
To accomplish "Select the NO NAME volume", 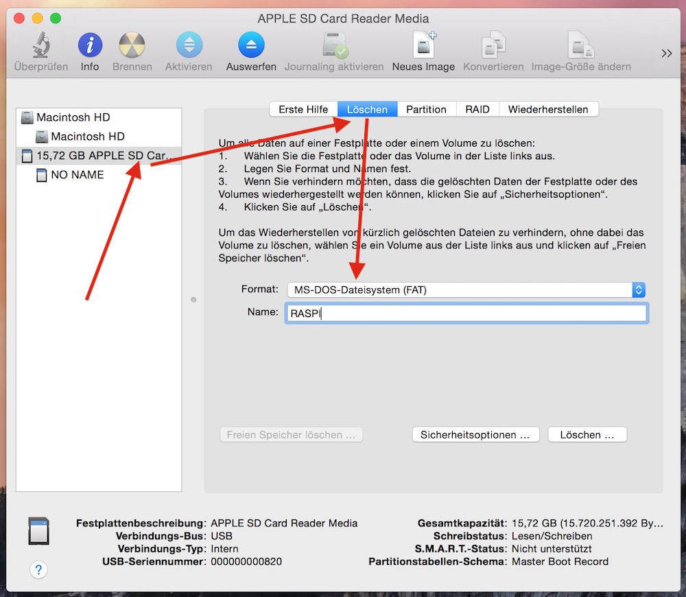I will tap(99, 174).
